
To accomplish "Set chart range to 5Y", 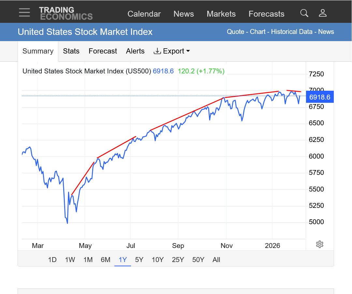I will 139,260.
